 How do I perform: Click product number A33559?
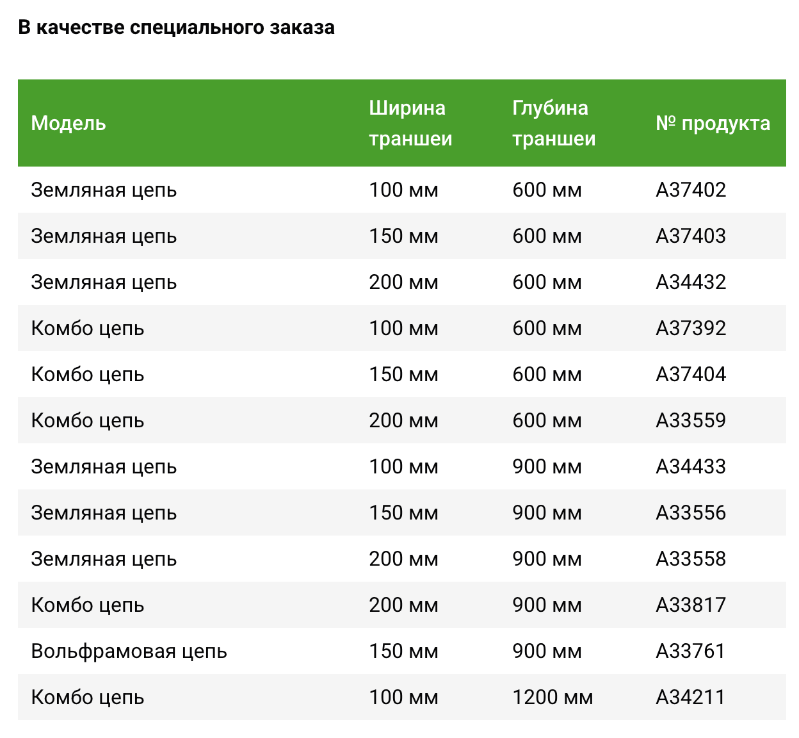(691, 420)
